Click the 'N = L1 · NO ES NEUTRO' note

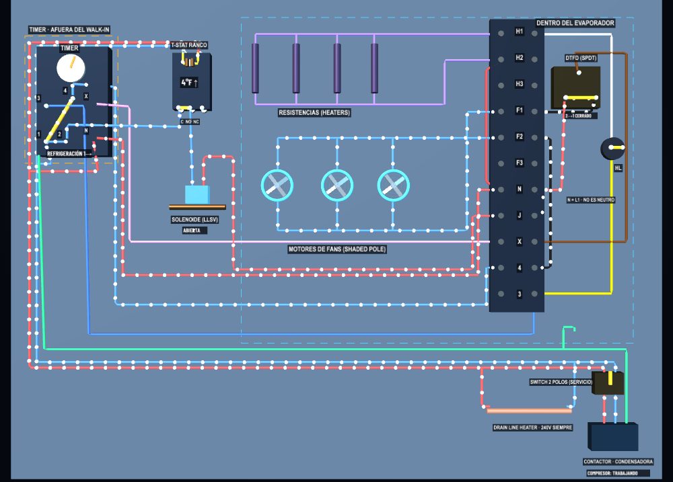591,200
